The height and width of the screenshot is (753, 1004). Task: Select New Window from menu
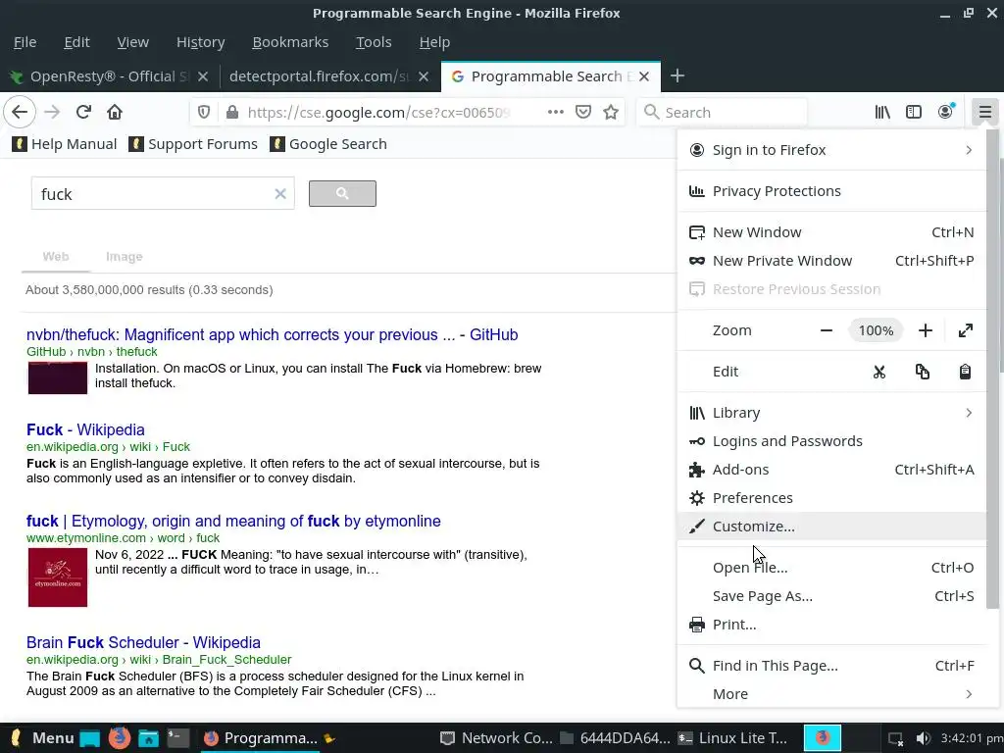[x=831, y=232]
